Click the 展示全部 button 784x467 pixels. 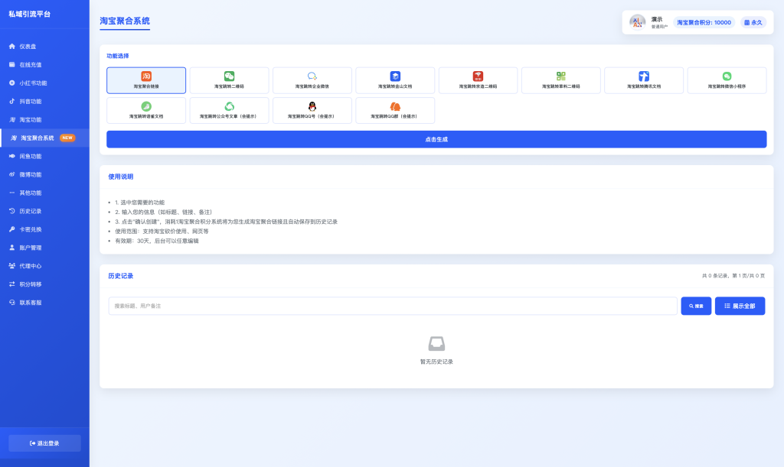coord(740,306)
